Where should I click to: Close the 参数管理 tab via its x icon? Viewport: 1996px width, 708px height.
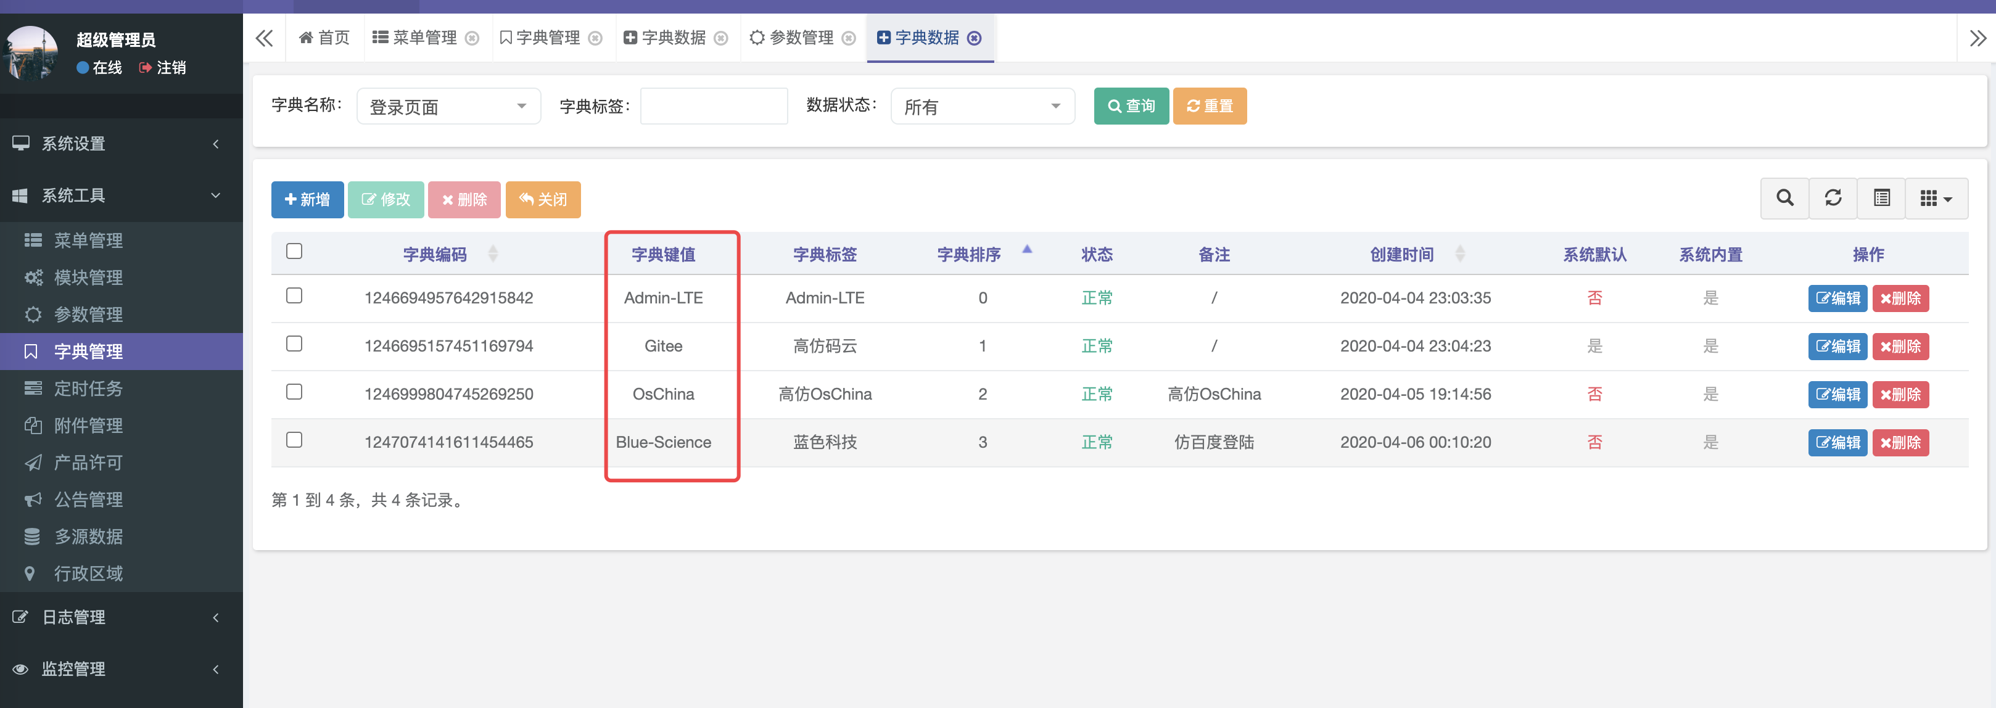849,38
